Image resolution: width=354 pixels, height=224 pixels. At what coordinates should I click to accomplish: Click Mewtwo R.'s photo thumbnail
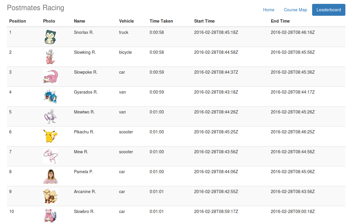50,116
